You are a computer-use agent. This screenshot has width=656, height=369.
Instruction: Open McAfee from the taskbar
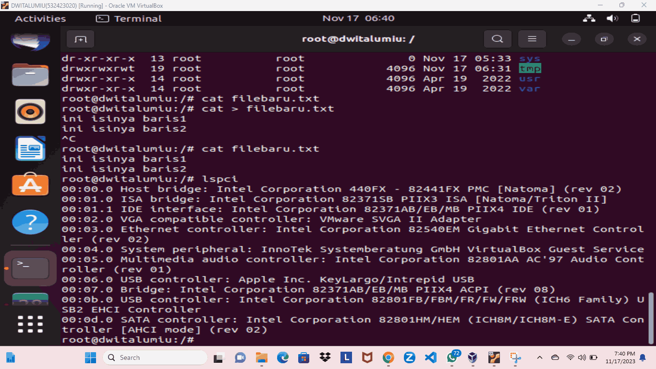point(367,357)
